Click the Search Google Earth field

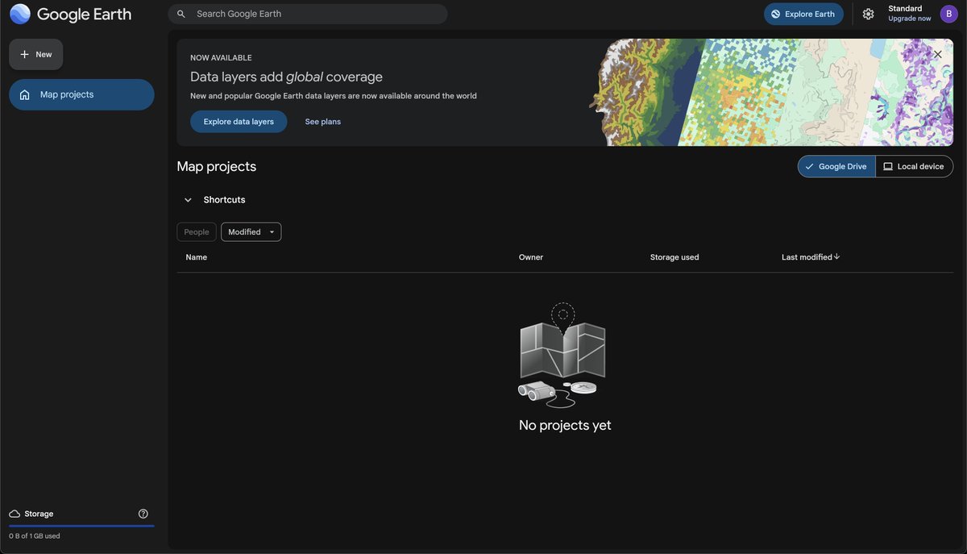click(308, 14)
